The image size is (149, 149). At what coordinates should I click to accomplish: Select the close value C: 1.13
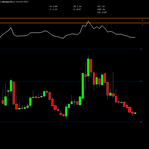click(x=53, y=10)
